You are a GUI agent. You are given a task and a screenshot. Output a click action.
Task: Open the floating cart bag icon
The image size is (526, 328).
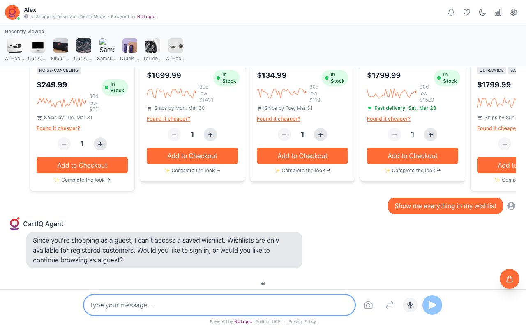(x=510, y=279)
